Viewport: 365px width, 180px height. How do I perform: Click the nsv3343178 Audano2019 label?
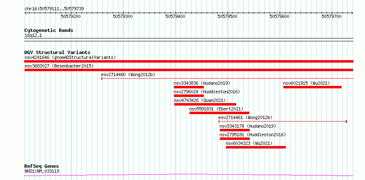point(248,126)
